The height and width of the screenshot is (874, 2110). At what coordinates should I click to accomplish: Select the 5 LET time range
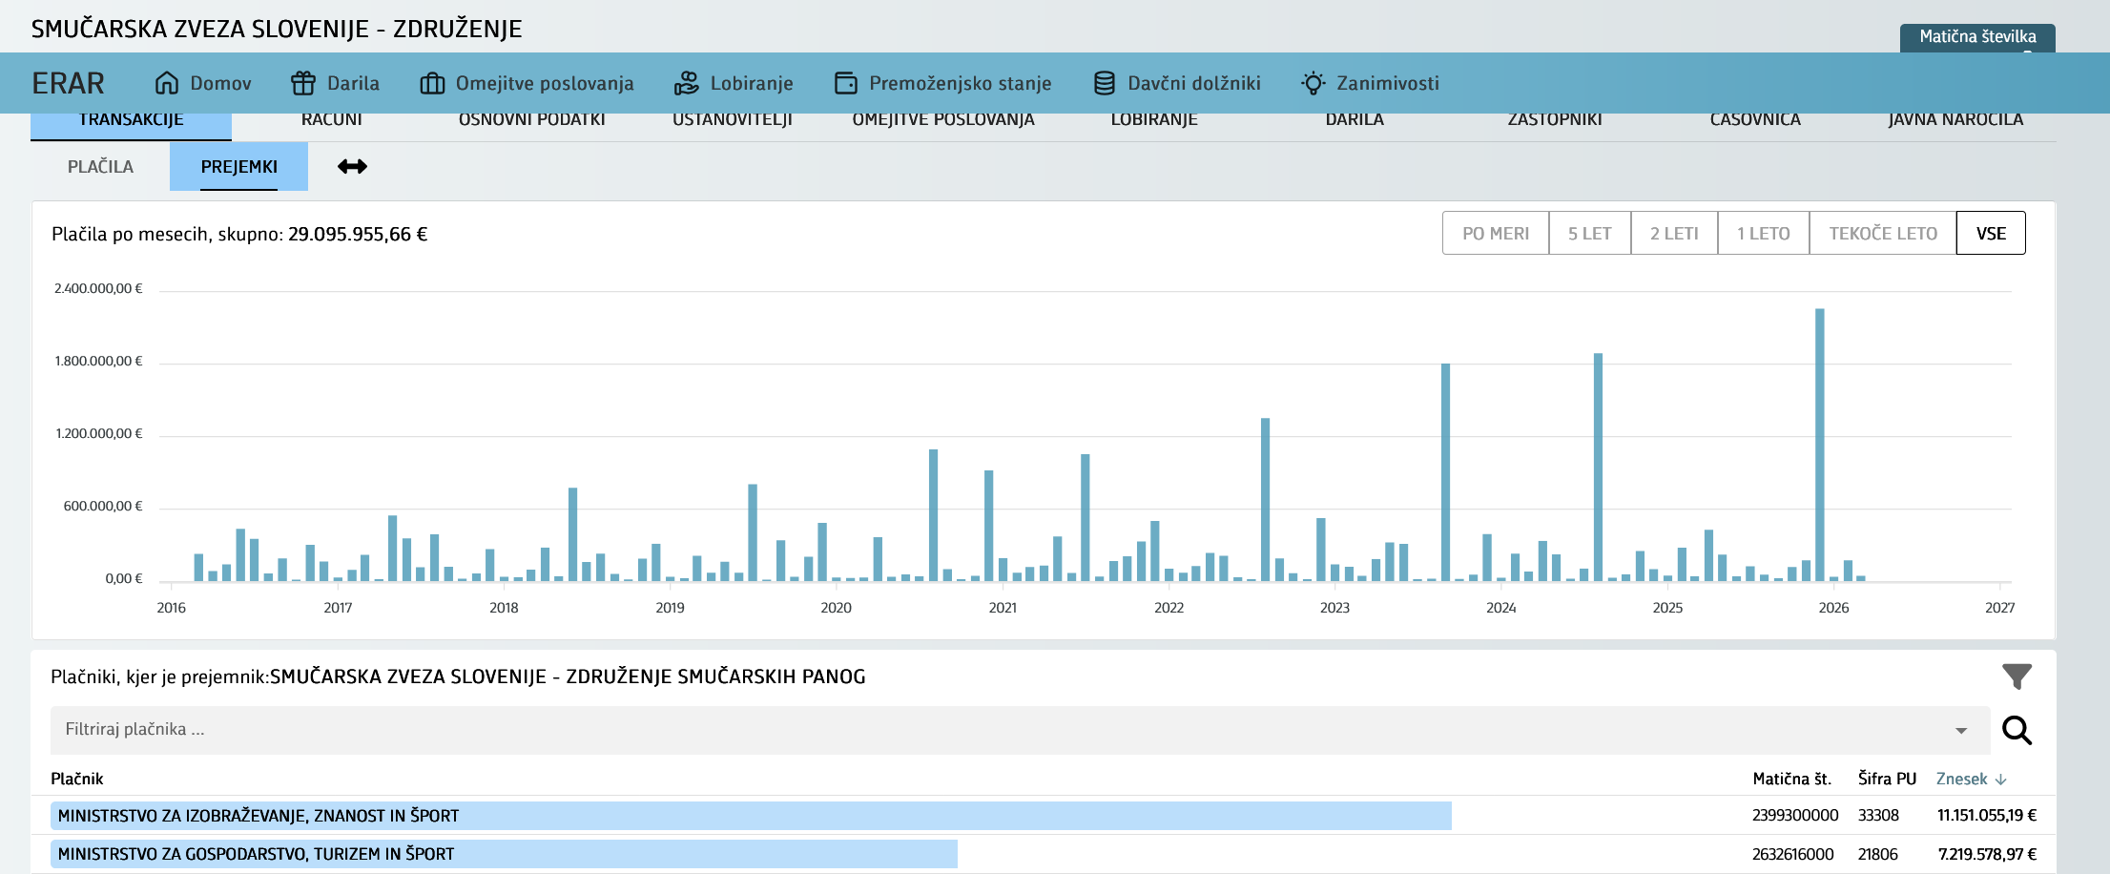pyautogui.click(x=1589, y=234)
